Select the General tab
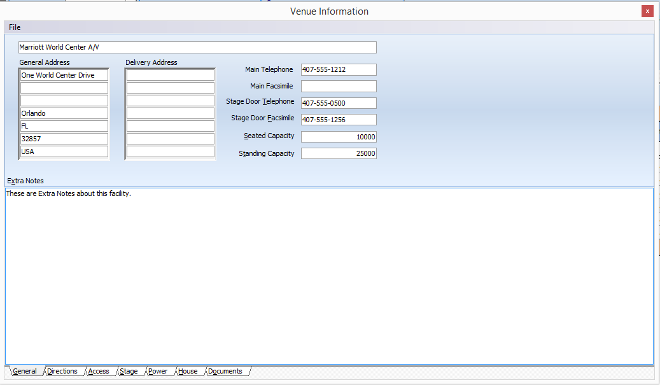The height and width of the screenshot is (385, 660). pyautogui.click(x=25, y=372)
